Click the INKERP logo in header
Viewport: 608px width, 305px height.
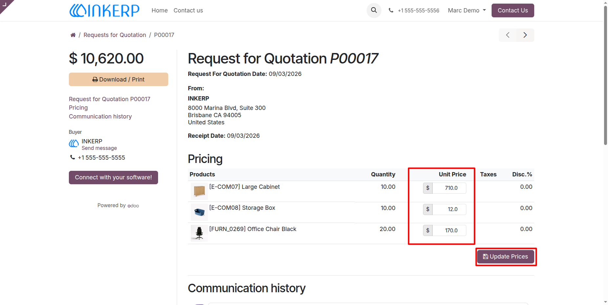[104, 10]
